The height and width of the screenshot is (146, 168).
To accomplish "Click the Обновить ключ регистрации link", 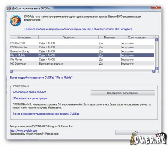I will (x=30, y=98).
